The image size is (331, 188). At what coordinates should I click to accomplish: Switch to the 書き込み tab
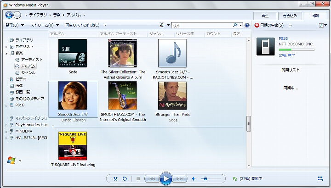point(290,16)
